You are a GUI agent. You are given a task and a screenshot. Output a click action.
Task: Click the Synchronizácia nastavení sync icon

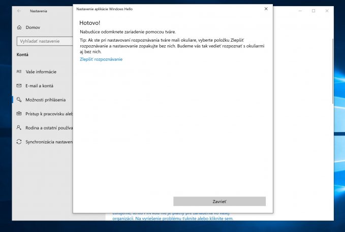click(19, 142)
